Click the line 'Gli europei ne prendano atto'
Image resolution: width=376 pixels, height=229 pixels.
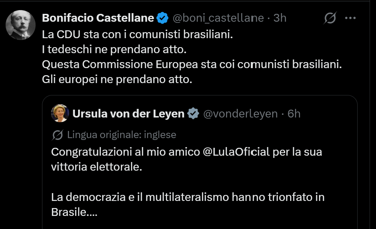[x=117, y=79]
